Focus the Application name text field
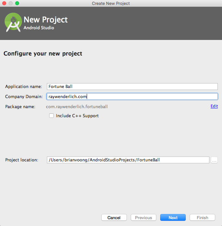This screenshot has height=226, width=222. coord(132,86)
